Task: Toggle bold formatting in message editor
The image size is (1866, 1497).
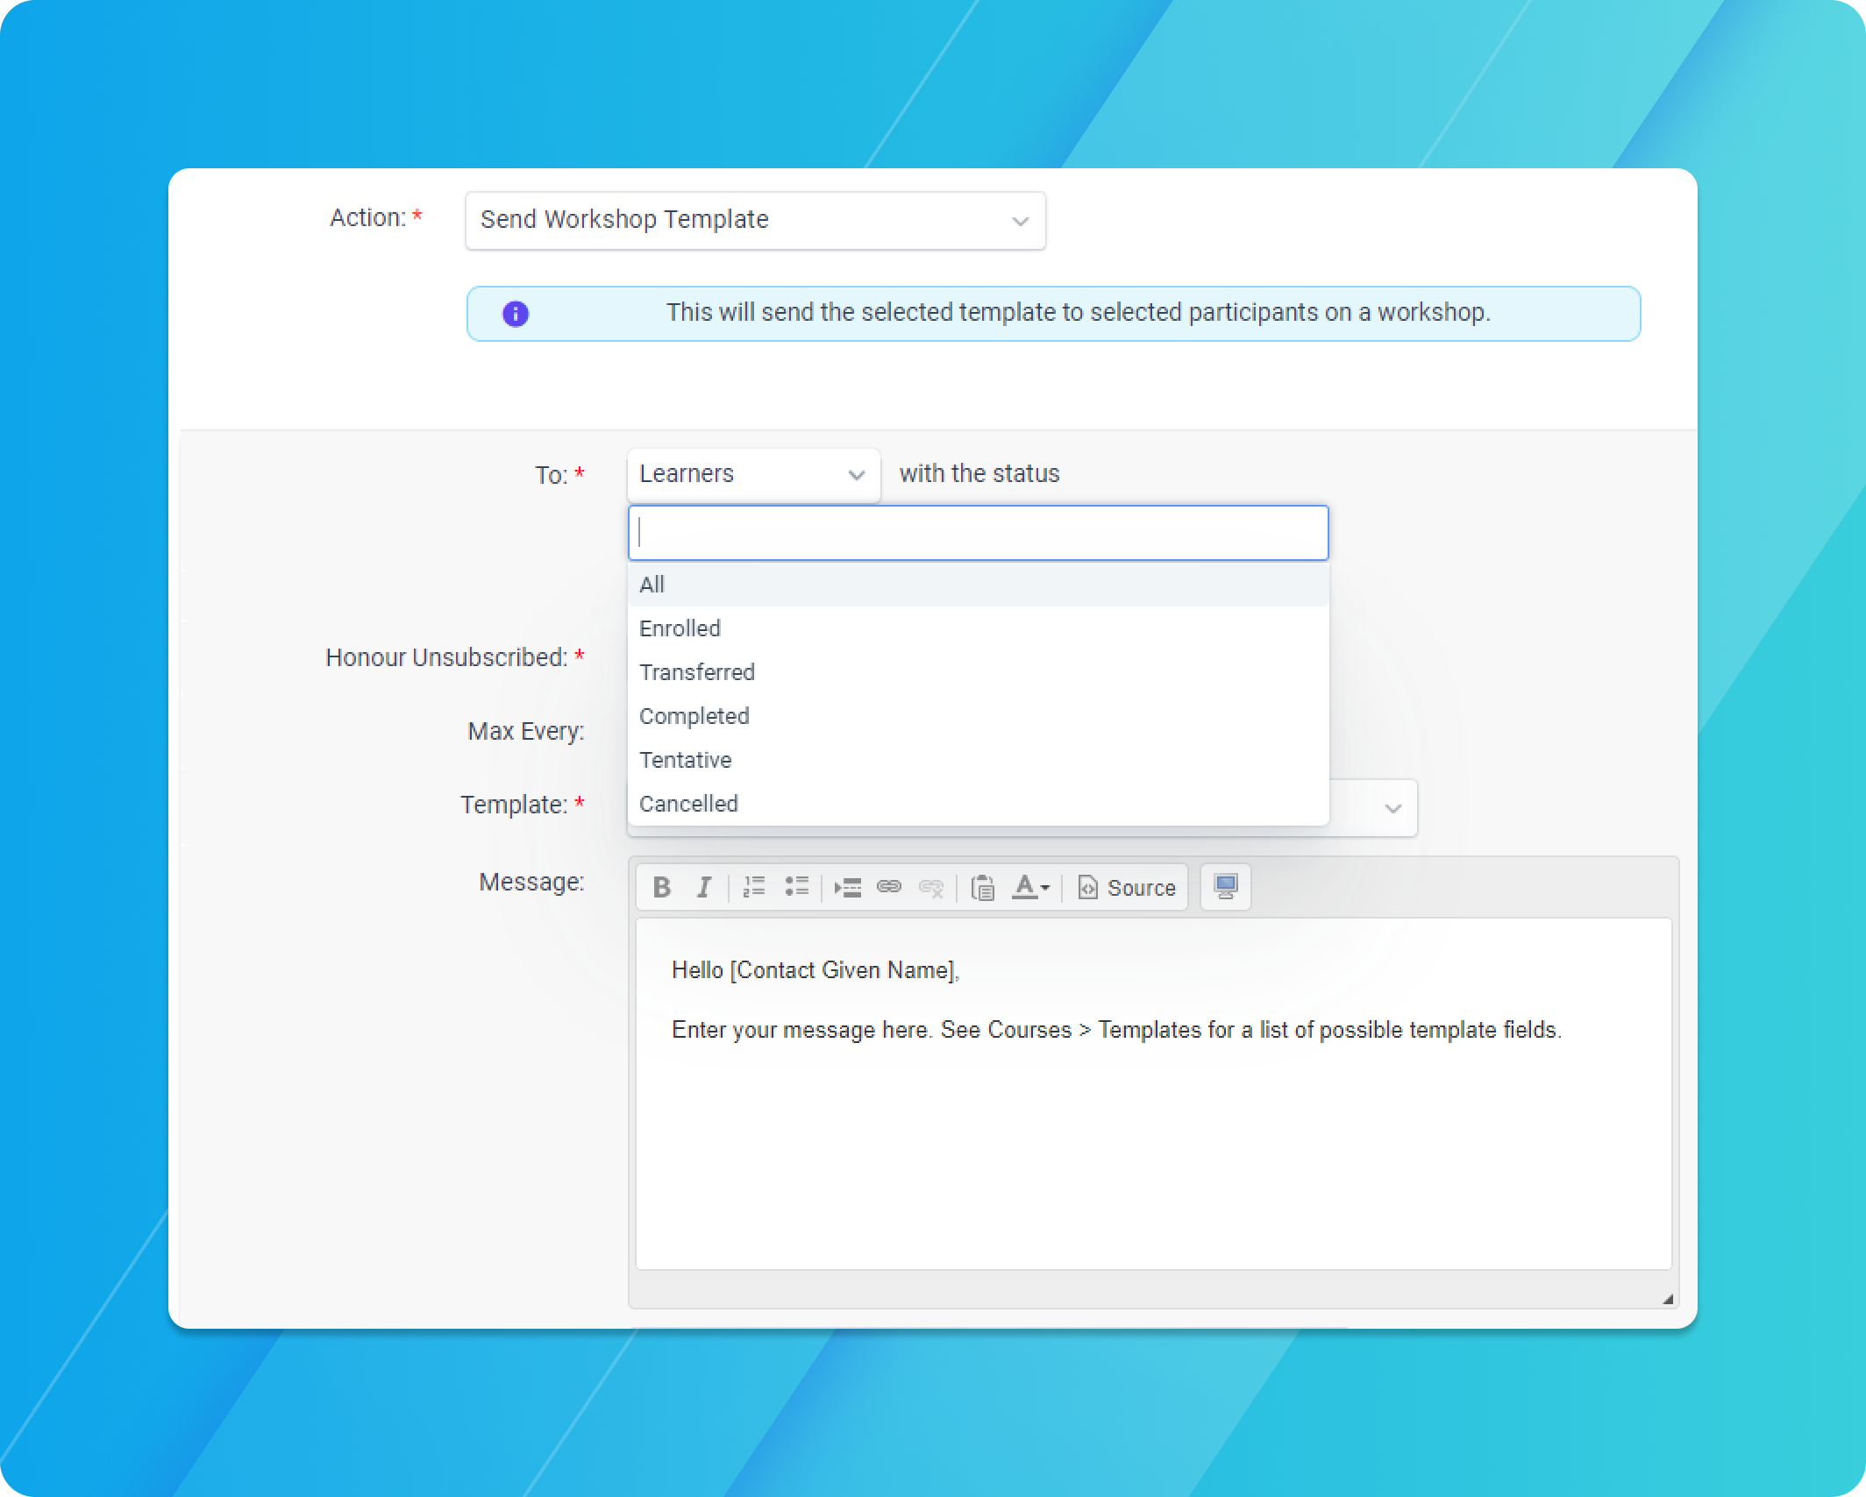Action: 662,887
